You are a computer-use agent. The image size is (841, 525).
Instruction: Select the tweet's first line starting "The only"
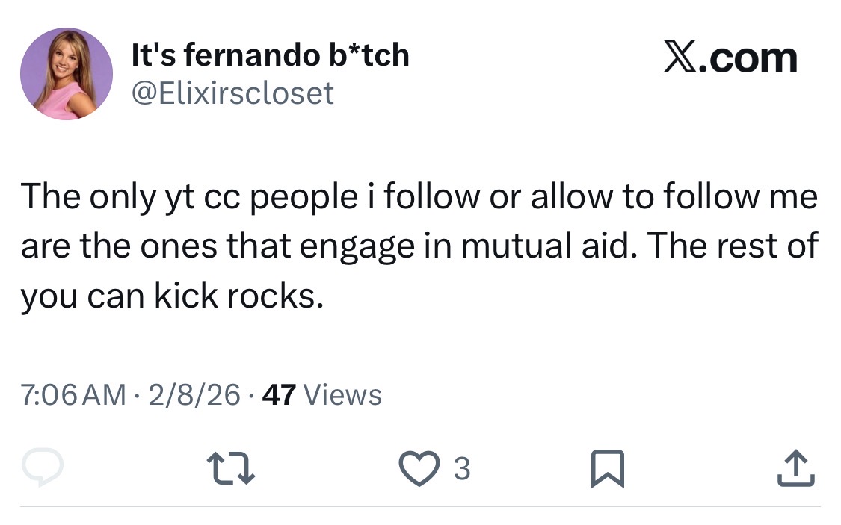(x=419, y=197)
